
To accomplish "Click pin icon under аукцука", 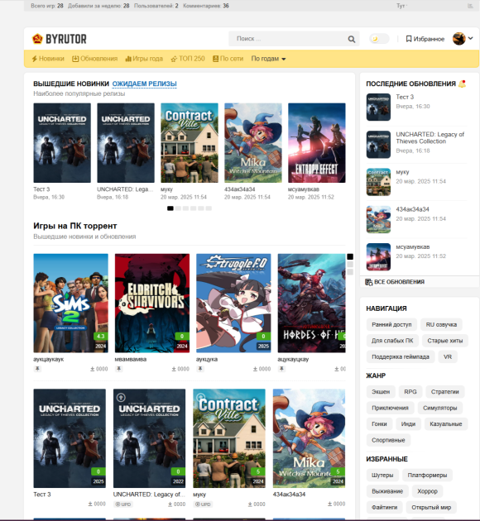I will [200, 369].
